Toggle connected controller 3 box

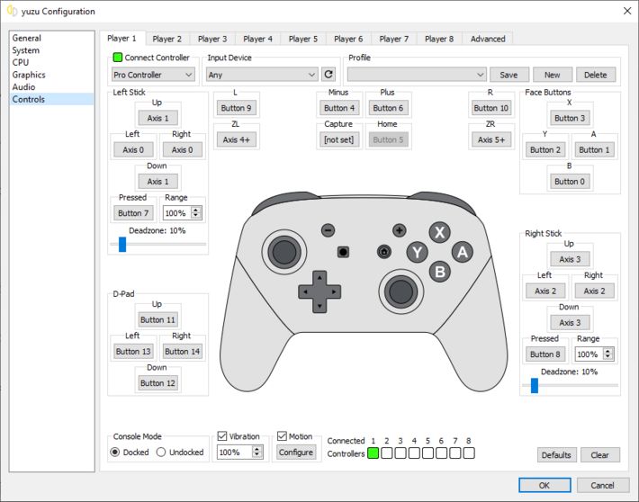tap(400, 453)
